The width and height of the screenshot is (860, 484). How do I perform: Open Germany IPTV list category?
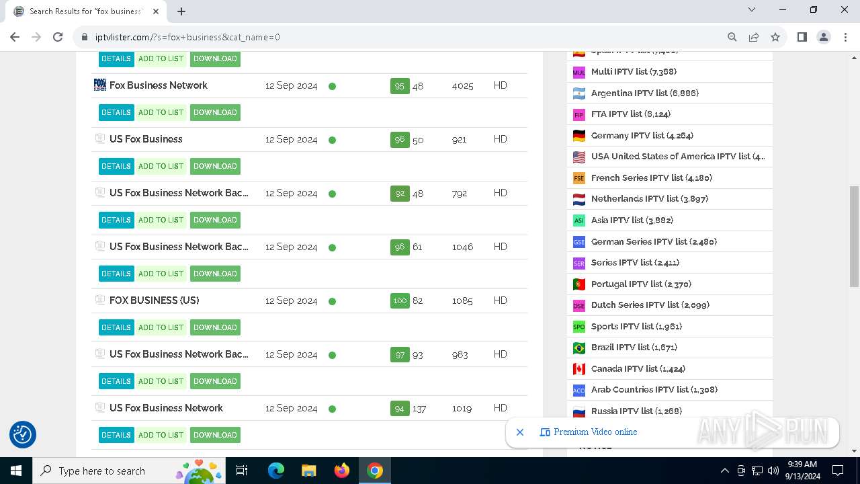[642, 135]
